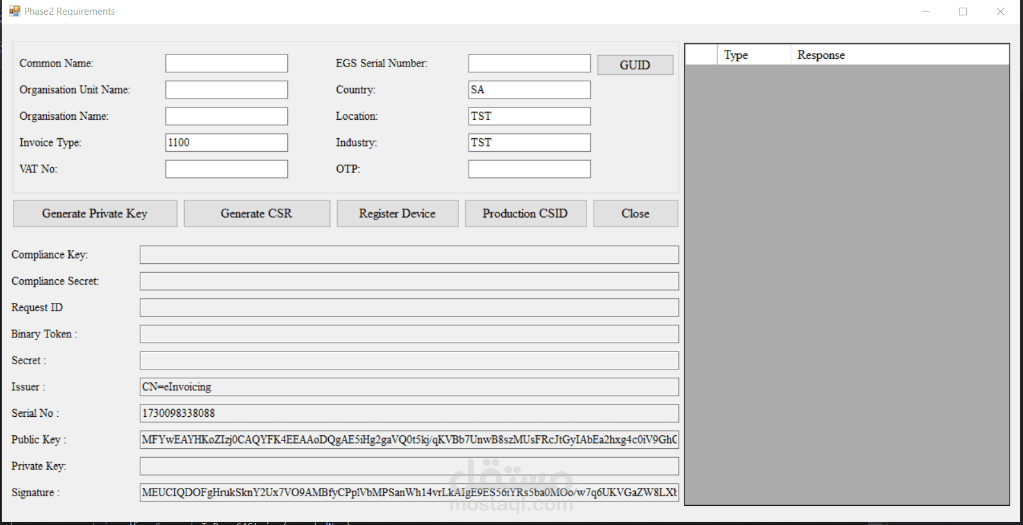The image size is (1023, 525).
Task: Click into the Organisation Name field
Action: pyautogui.click(x=226, y=116)
